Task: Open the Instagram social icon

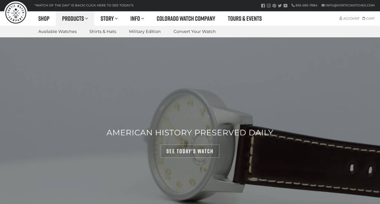Action: tap(269, 6)
